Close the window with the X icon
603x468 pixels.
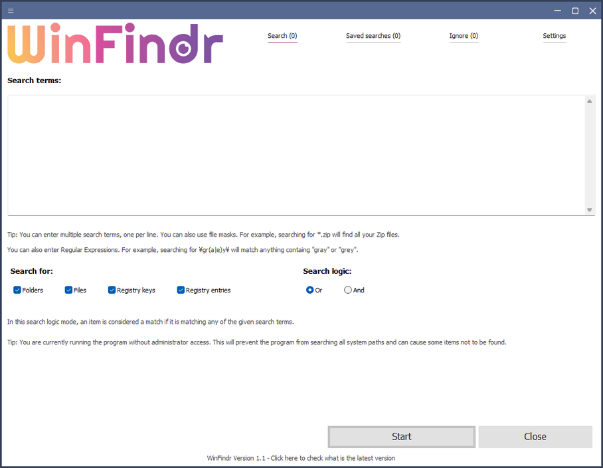[592, 11]
